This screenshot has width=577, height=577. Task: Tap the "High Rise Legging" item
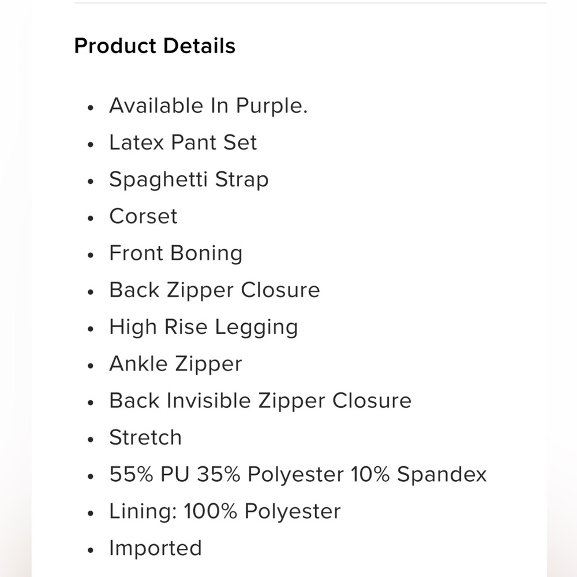(x=203, y=327)
